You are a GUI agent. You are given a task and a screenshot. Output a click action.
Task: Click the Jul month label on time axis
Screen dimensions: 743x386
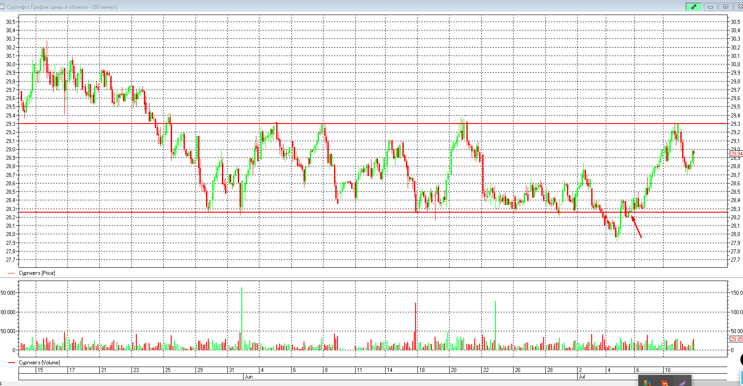pos(582,377)
